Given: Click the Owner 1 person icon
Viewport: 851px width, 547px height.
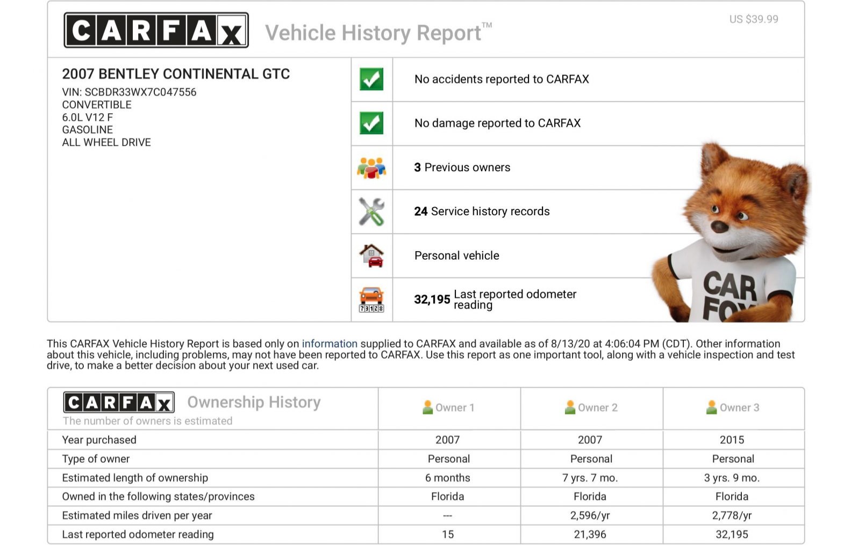Looking at the screenshot, I should [428, 407].
